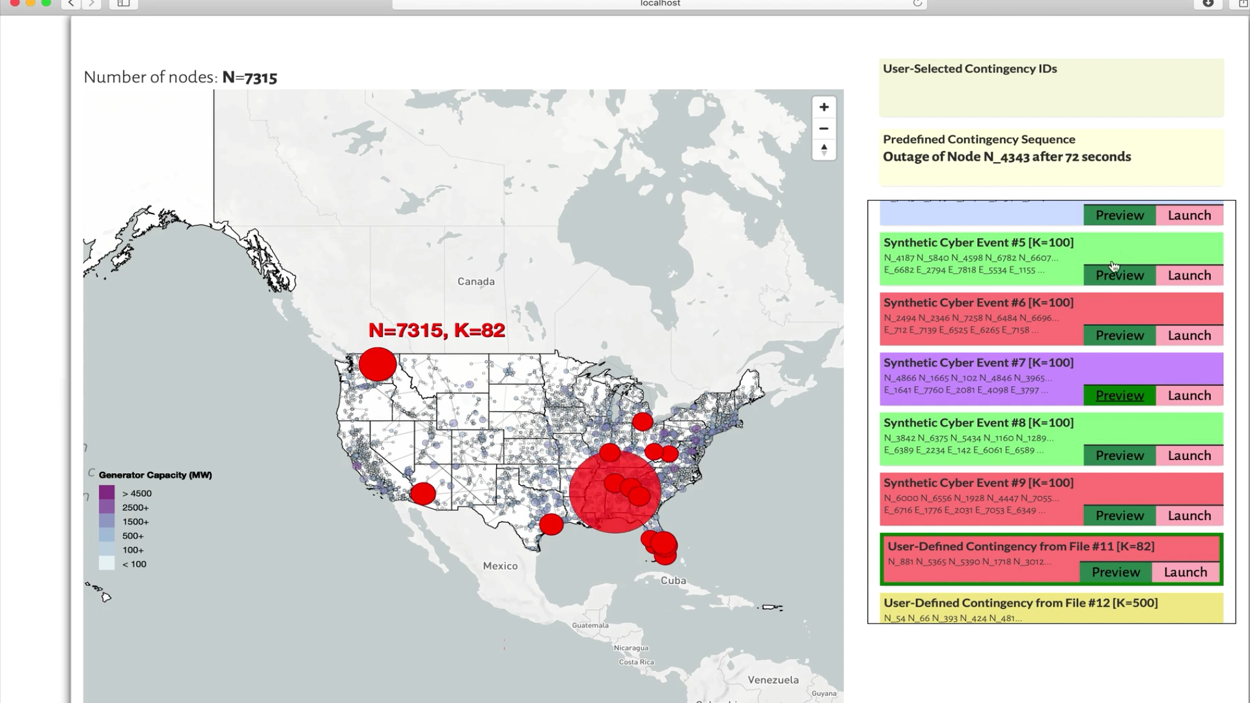This screenshot has width=1250, height=703.
Task: Toggle the browser sidebar icon
Action: tap(123, 4)
